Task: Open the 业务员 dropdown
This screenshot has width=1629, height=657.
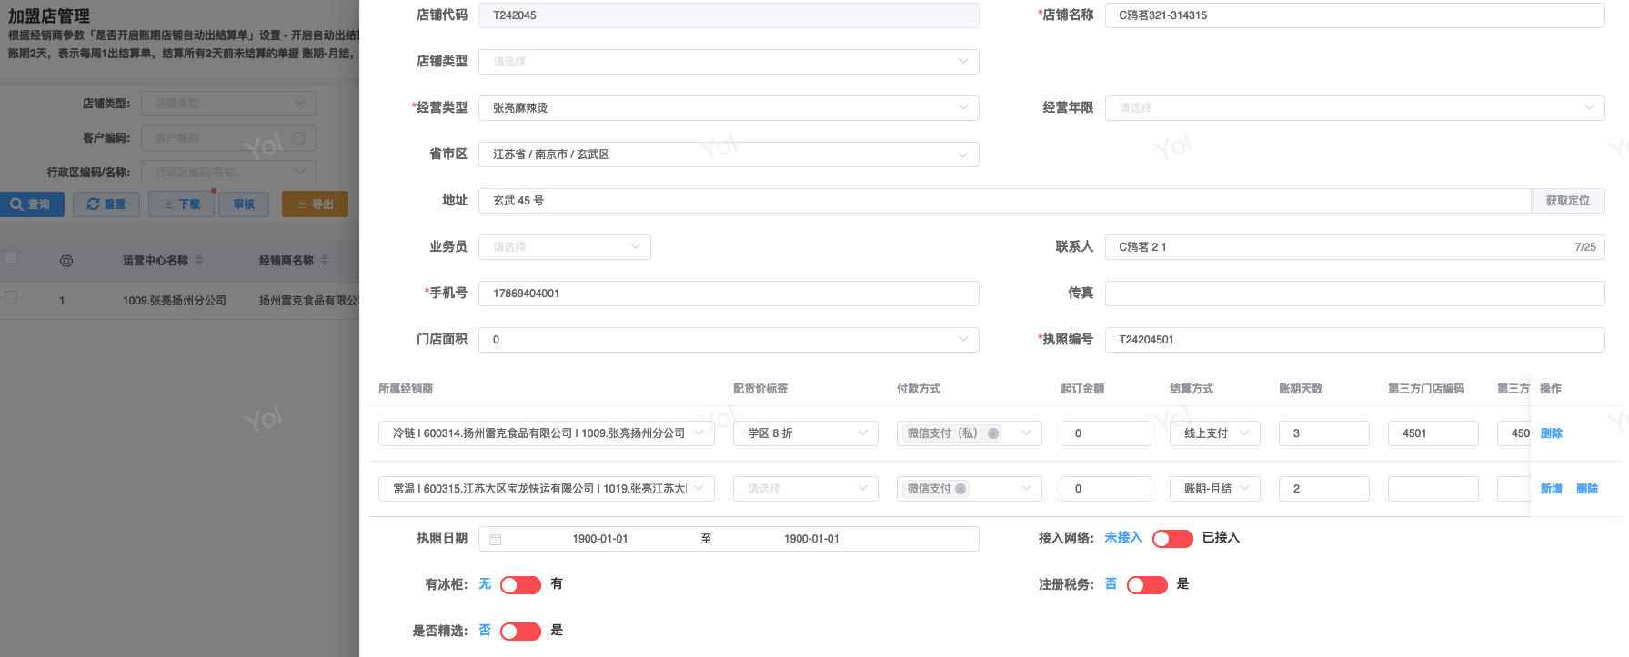Action: 565,247
